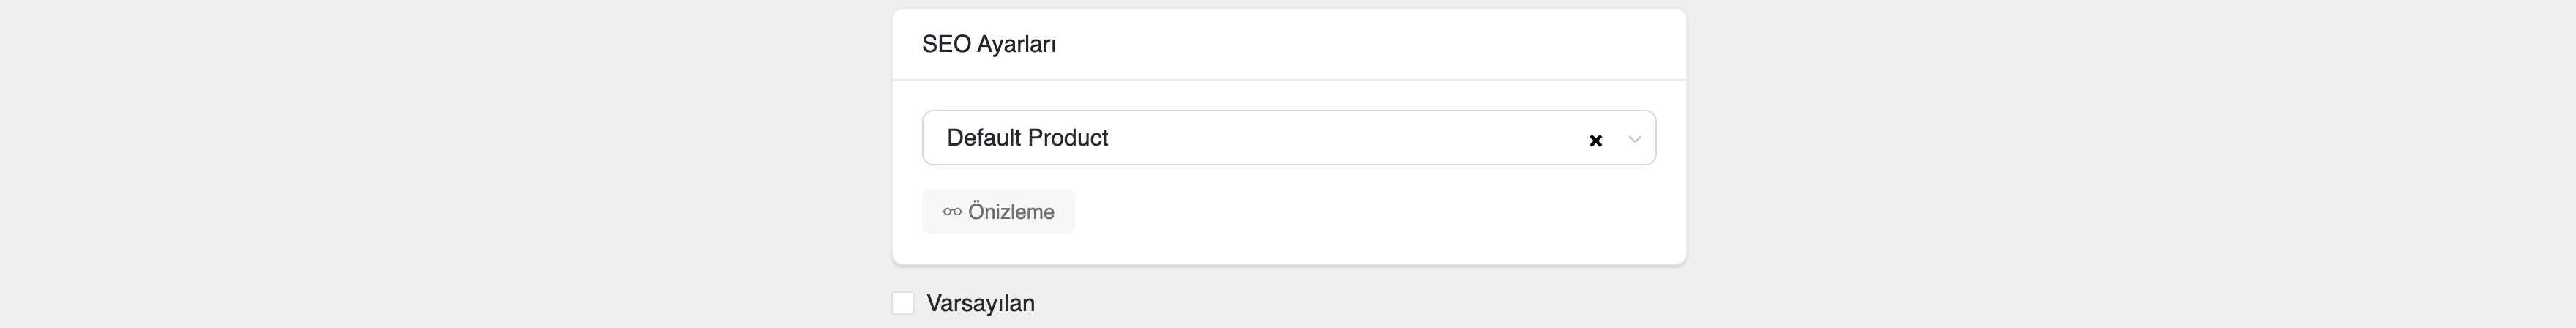Viewport: 2576px width, 328px height.
Task: Preview SEO settings with Önizleme
Action: coord(998,212)
